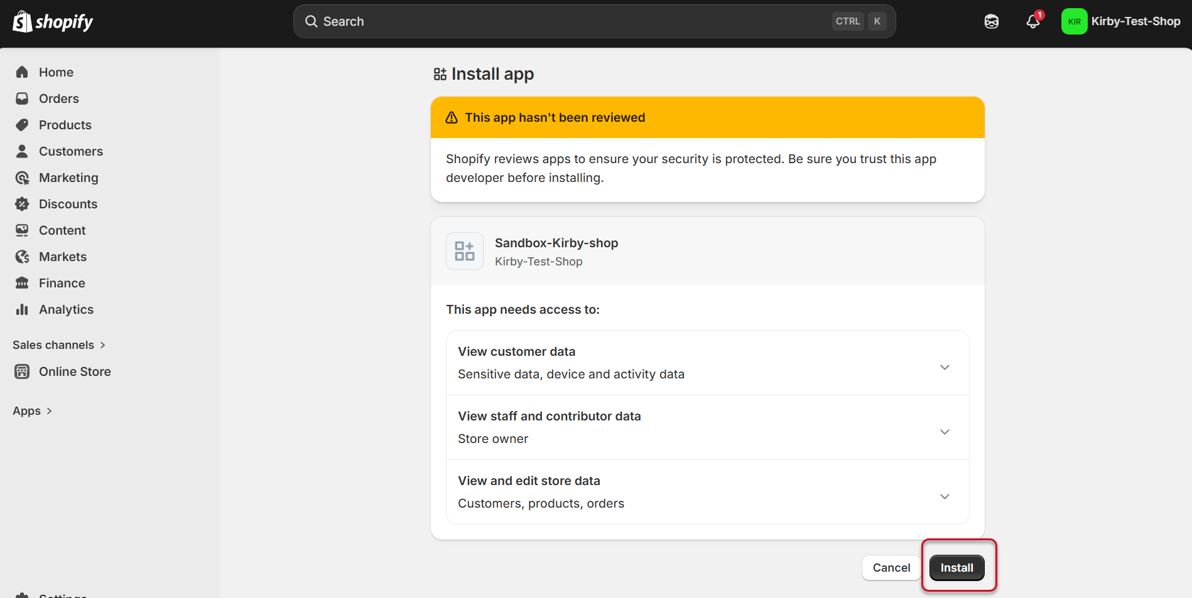
Task: Click the Customers person icon
Action: click(22, 151)
